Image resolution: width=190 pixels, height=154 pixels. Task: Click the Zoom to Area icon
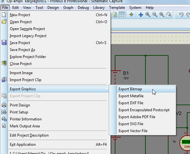(x=169, y=15)
